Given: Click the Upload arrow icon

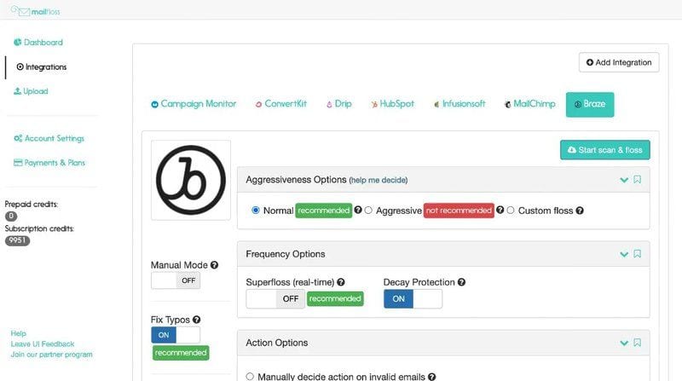Looking at the screenshot, I should 17,91.
